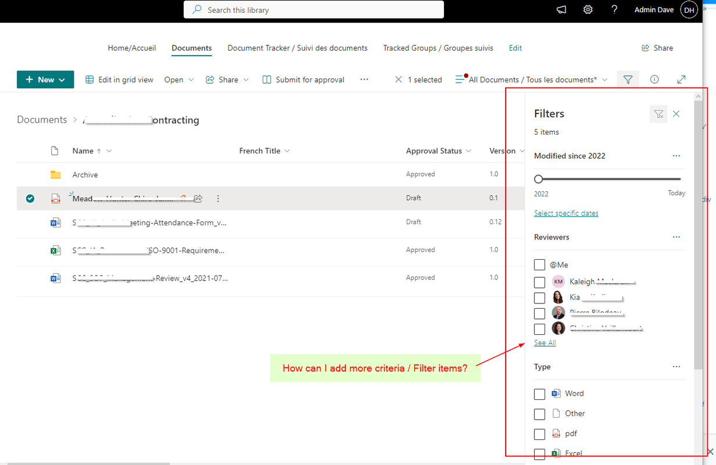Check the Other type filter

point(539,414)
